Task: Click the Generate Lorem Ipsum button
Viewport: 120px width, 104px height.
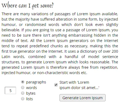Action: [82, 98]
